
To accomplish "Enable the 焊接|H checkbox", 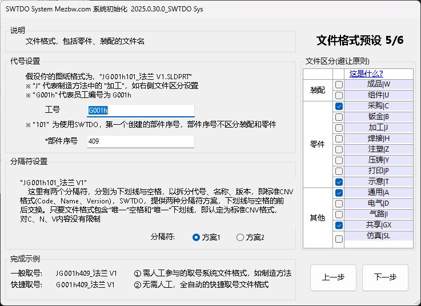I will pos(339,138).
